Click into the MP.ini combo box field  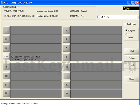118,17
